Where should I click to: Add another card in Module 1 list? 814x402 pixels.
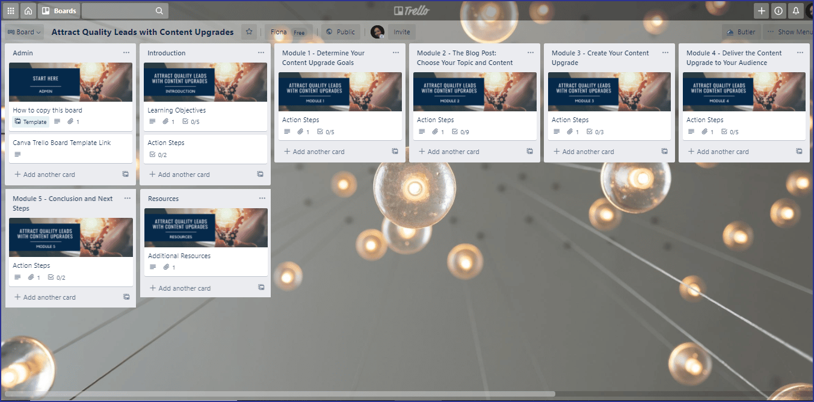pos(315,152)
